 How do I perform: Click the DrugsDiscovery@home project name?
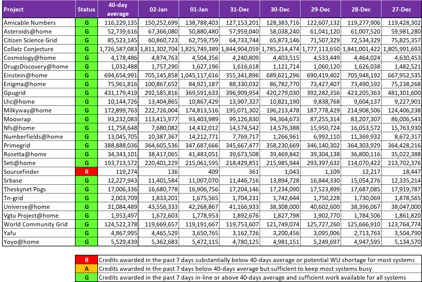(36, 66)
